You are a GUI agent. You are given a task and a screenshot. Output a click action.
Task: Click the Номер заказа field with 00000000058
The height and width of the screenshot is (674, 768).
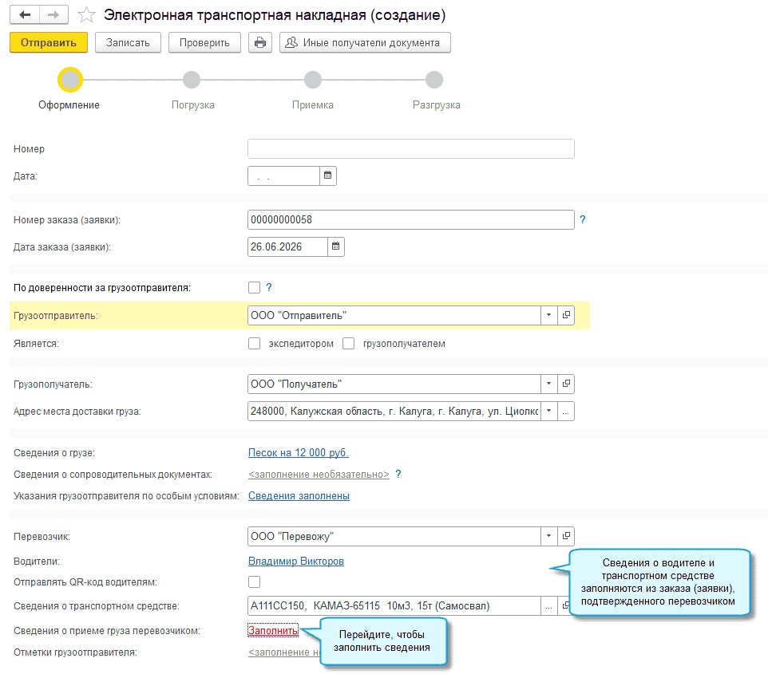point(411,220)
